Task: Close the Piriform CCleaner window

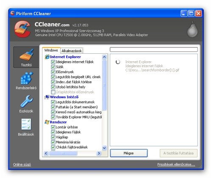Action: (x=198, y=14)
